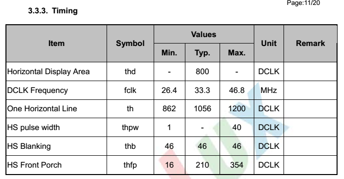Click the 1056 typical value cell

[x=202, y=109]
